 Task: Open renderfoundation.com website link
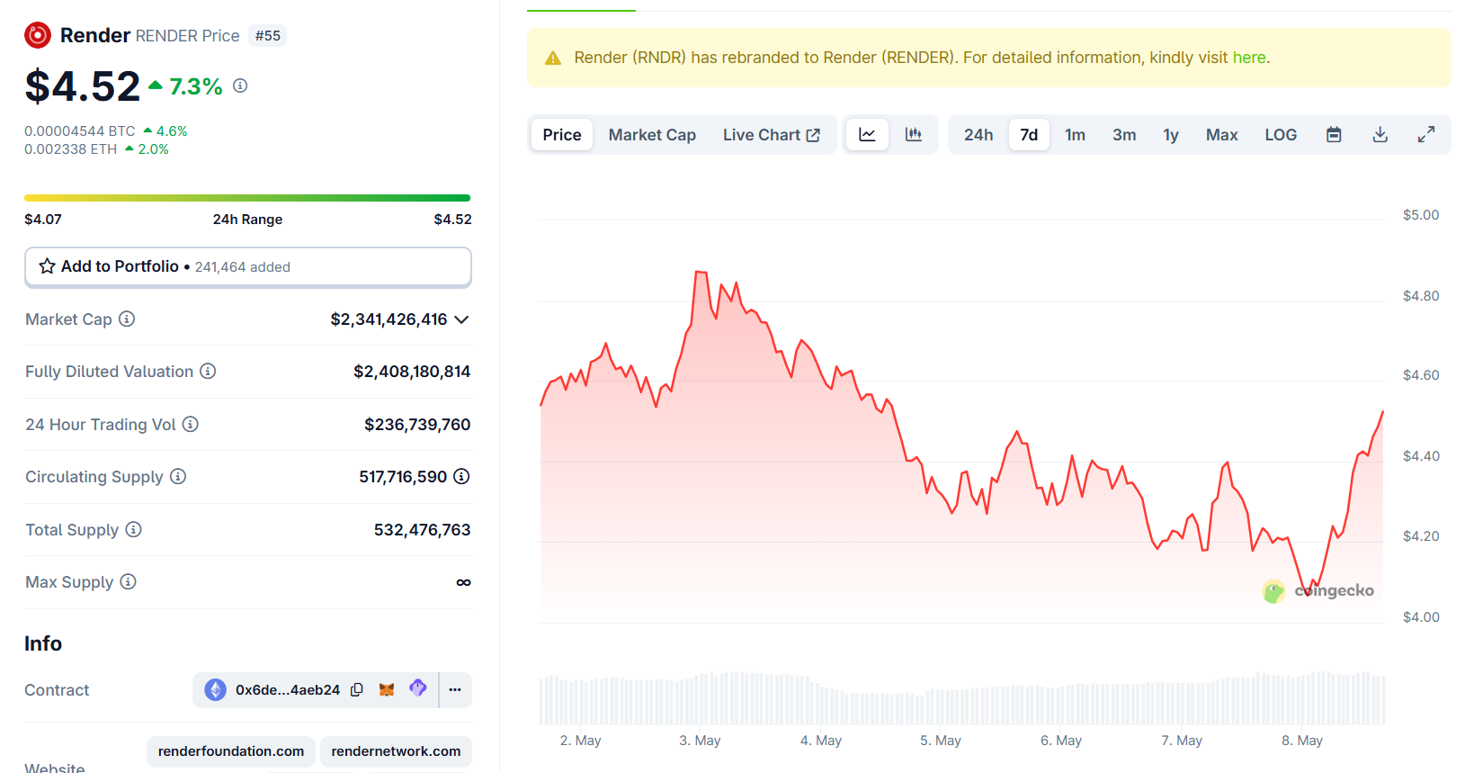click(231, 751)
